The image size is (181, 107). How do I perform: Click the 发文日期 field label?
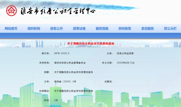click(x=107, y=63)
